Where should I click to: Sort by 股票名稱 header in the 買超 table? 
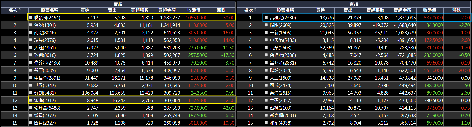[x=50, y=10]
